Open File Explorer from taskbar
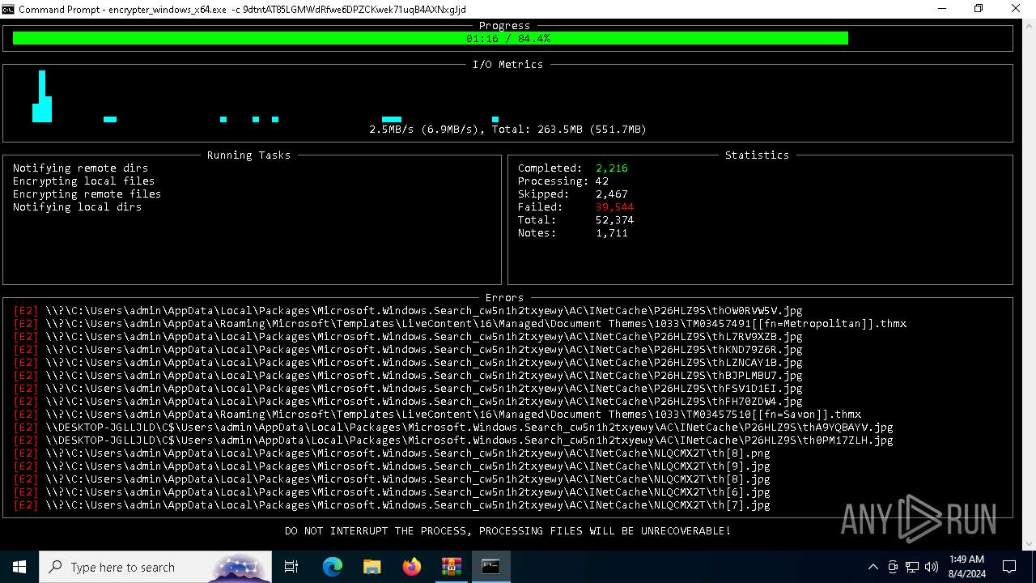Image resolution: width=1036 pixels, height=583 pixels. click(372, 567)
